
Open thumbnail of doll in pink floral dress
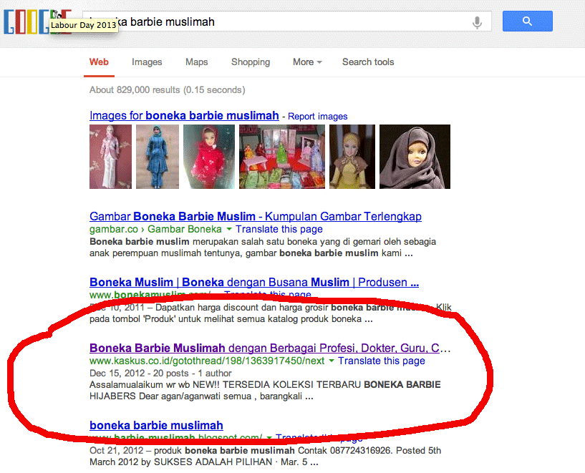110,157
